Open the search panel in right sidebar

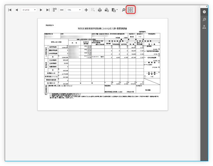point(204,19)
